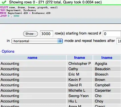Select the Seong-Yeon first name cell
This screenshot has height=107, width=121.
(x=80, y=96)
